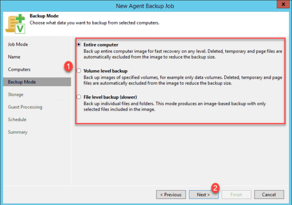Jump to the Schedule wizard step
The image size is (292, 205).
[17, 119]
